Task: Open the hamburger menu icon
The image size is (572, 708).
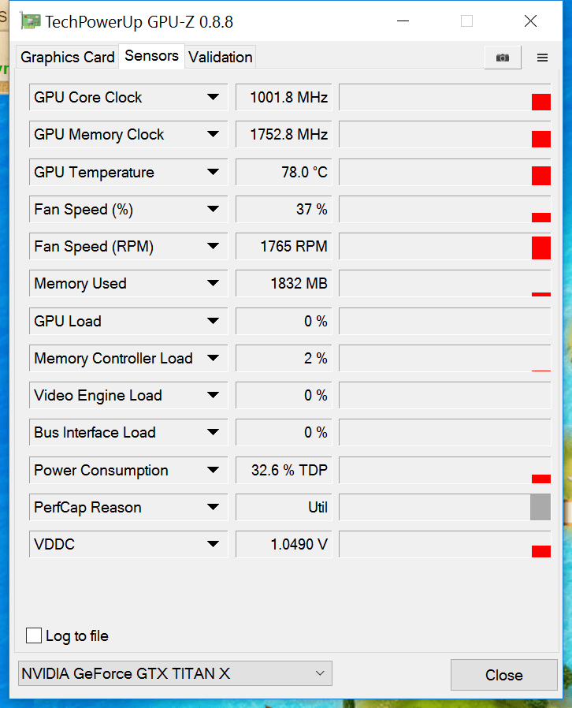Action: coord(542,58)
